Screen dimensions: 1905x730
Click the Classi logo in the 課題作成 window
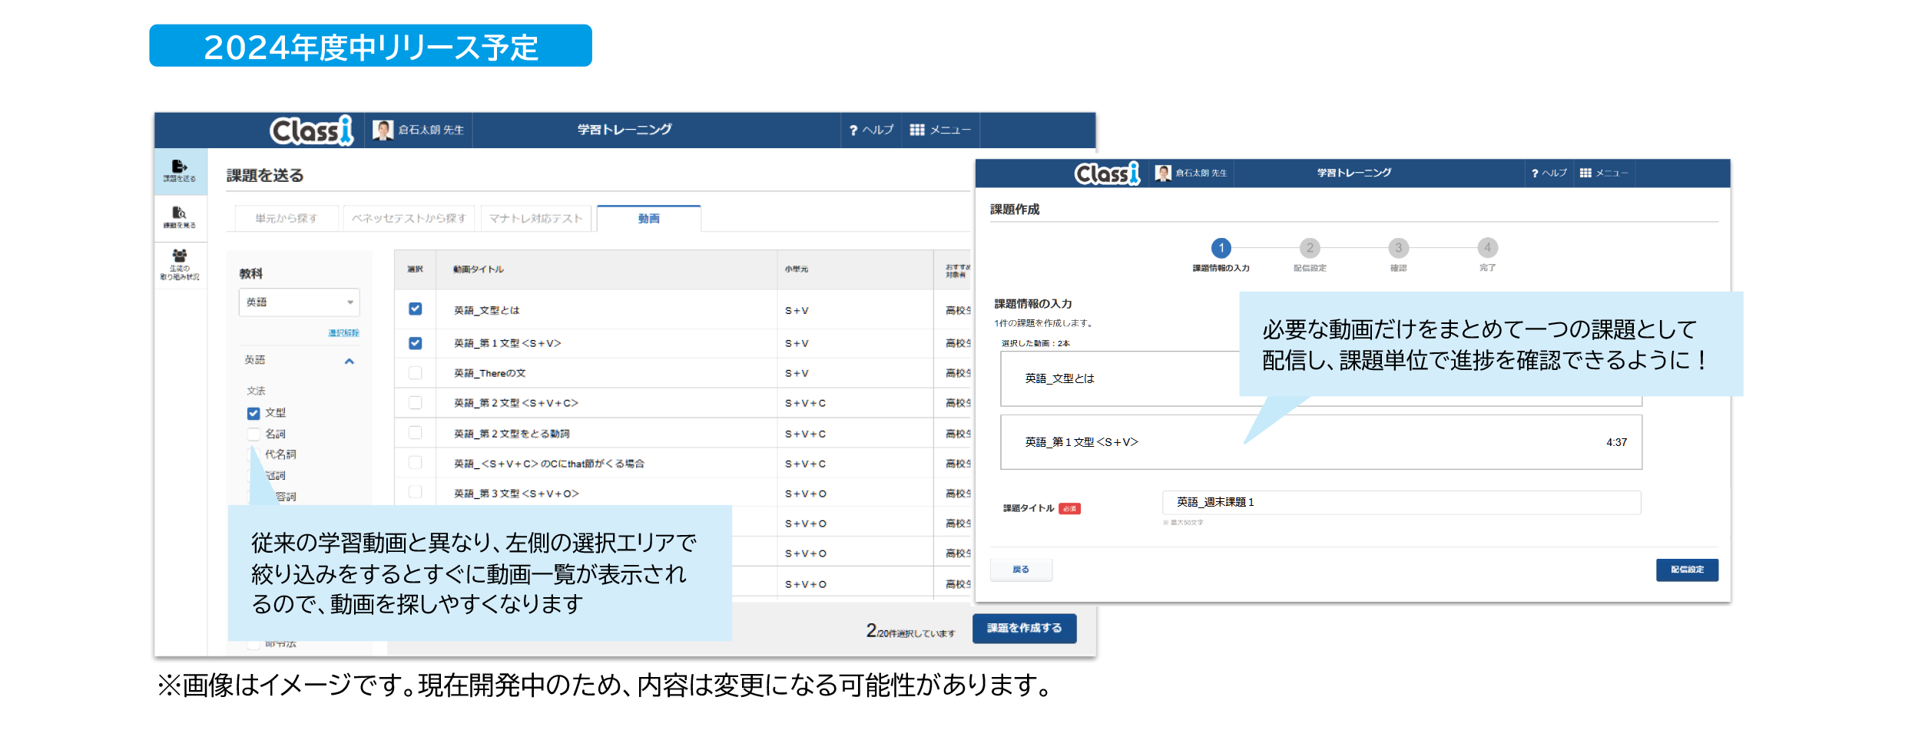1107,173
